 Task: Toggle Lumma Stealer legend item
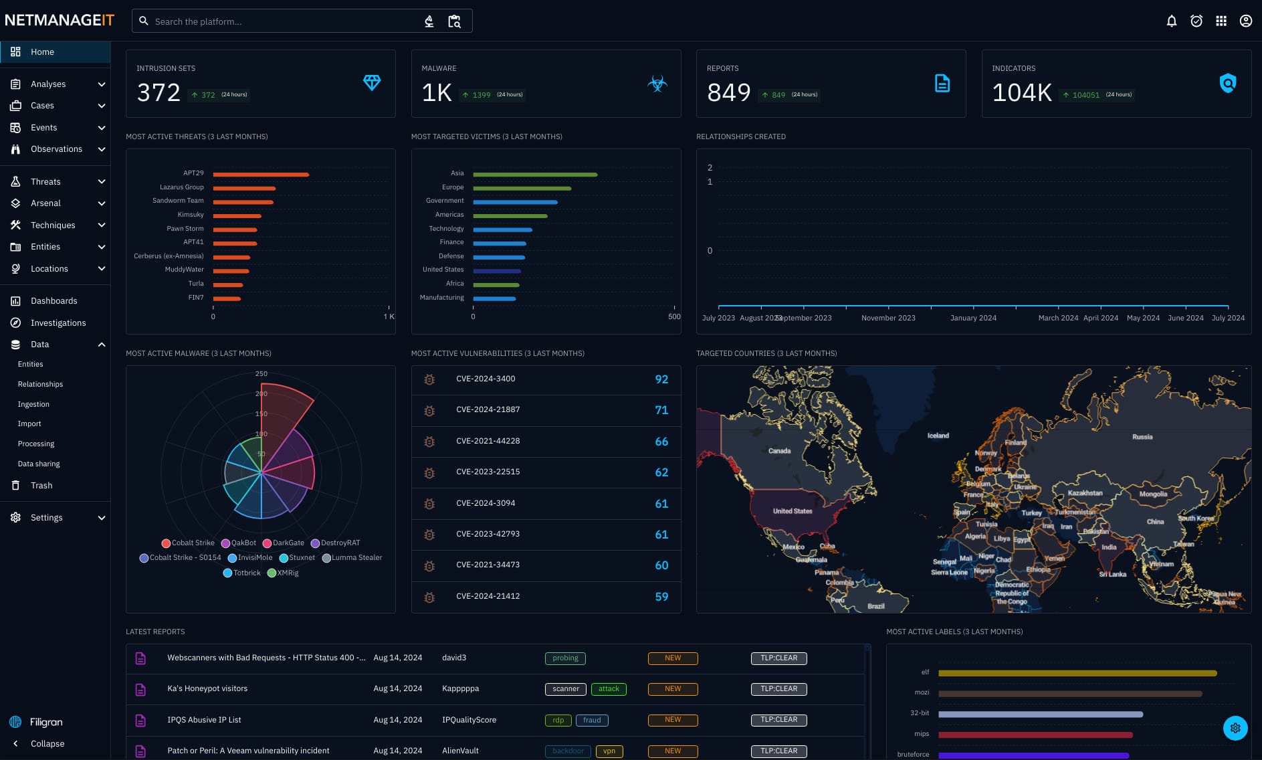(x=352, y=558)
